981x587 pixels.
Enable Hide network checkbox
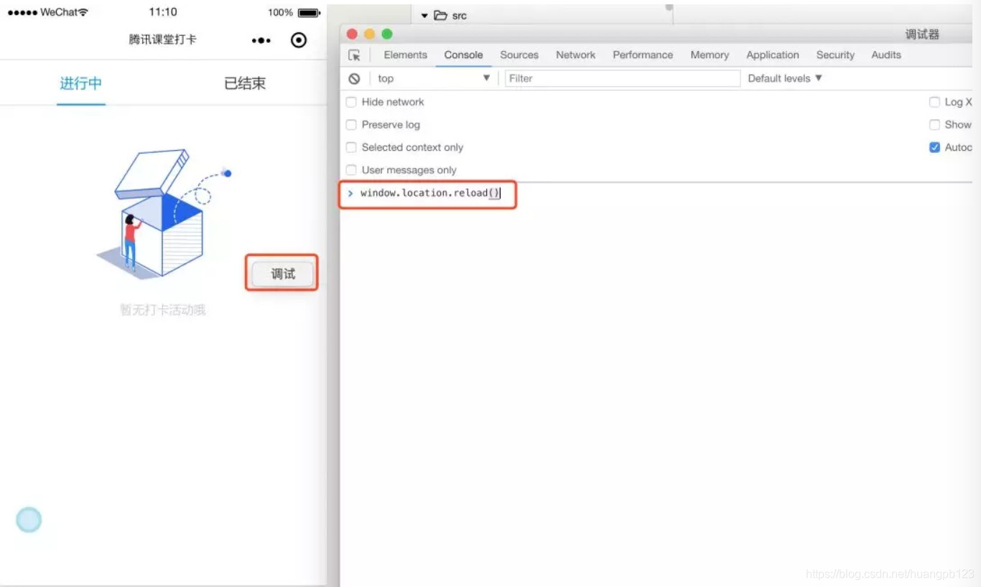pyautogui.click(x=351, y=102)
